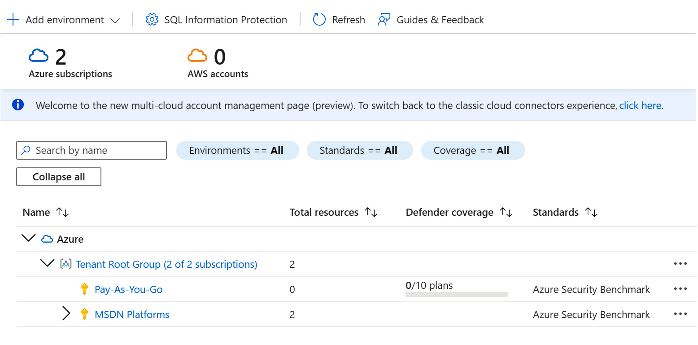698x345 pixels.
Task: Click the plus icon beside Add environment
Action: coord(13,20)
